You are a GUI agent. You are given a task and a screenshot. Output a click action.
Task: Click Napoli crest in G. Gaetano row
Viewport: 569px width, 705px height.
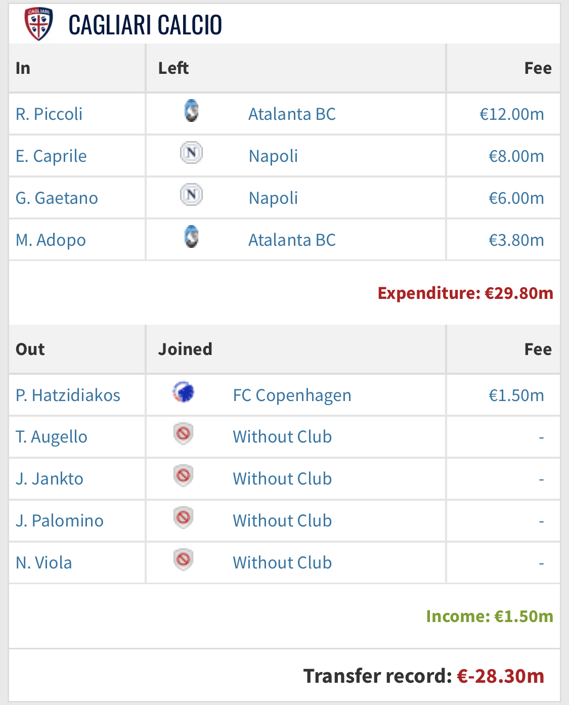(191, 195)
